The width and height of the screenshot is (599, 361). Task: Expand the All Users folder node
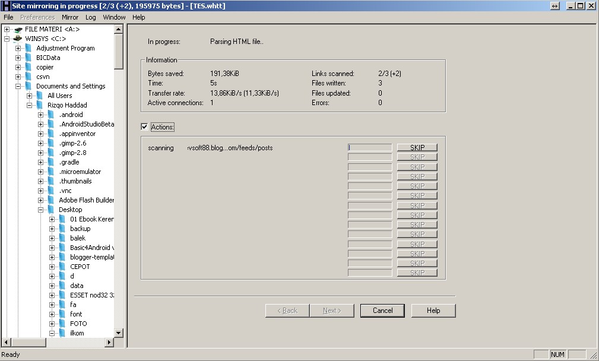tap(29, 96)
